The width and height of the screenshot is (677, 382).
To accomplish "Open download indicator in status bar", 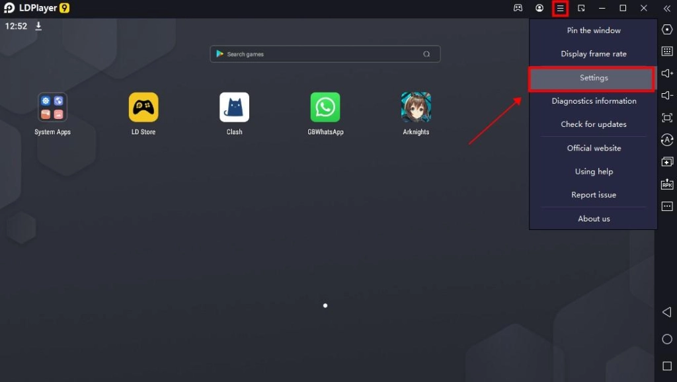I will click(x=38, y=26).
